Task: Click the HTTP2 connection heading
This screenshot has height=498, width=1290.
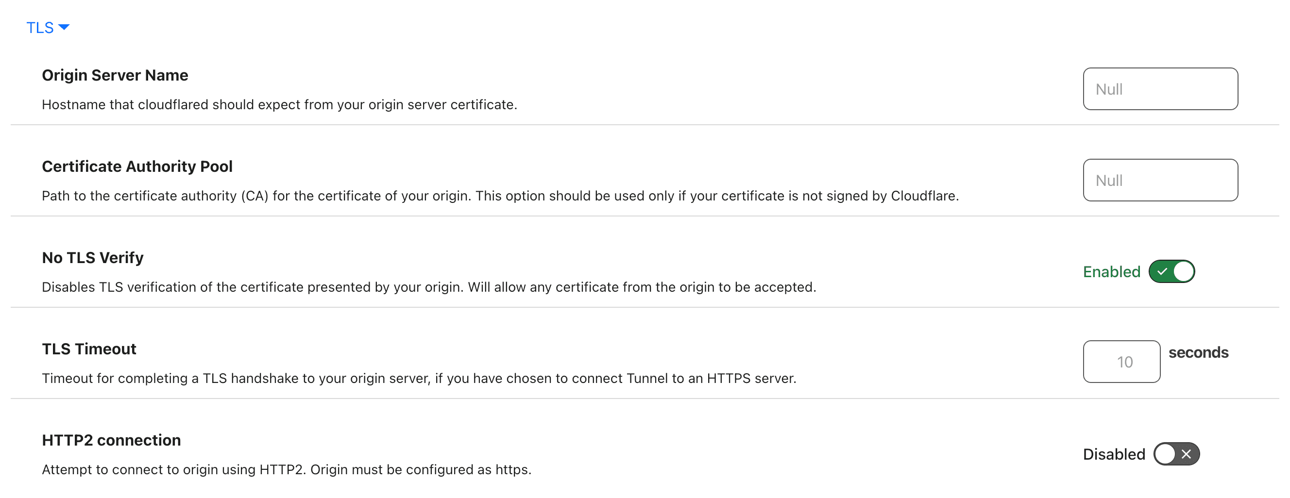Action: (111, 440)
